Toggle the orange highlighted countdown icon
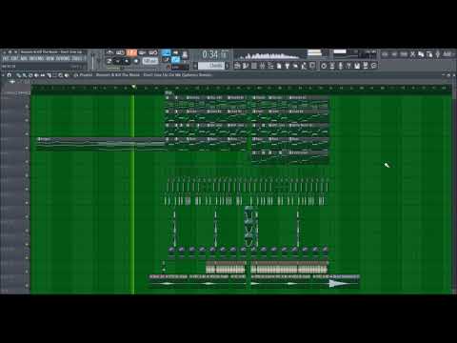 click(131, 52)
